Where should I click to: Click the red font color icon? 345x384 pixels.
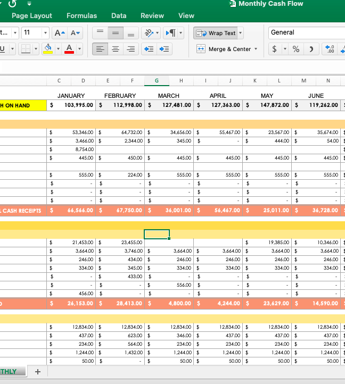tap(69, 49)
